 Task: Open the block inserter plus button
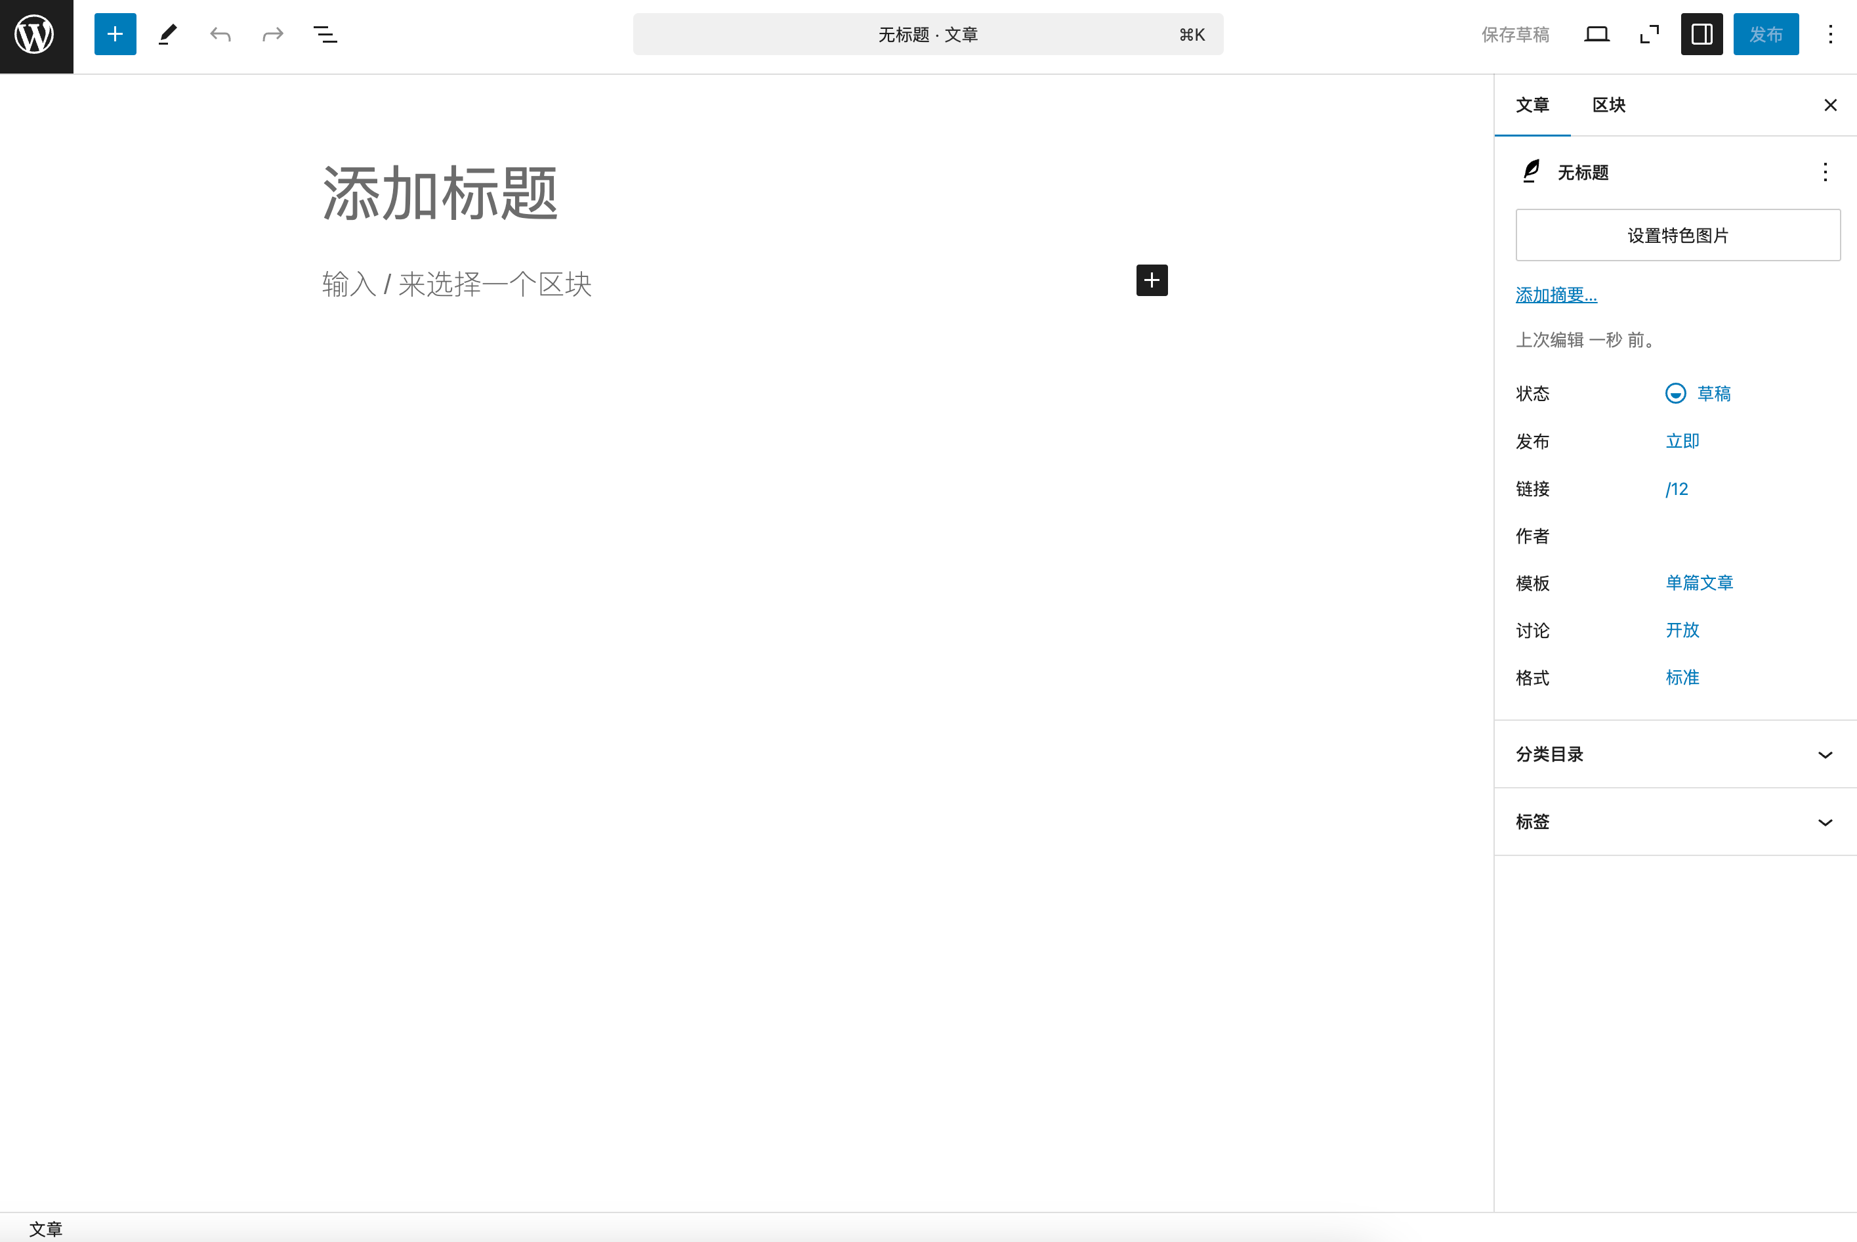pos(115,34)
